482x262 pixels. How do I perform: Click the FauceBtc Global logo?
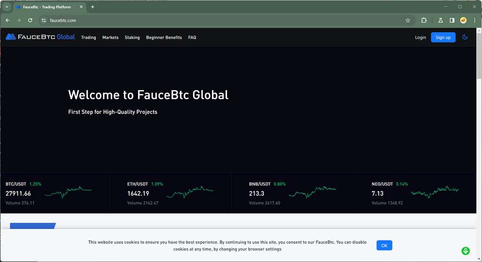point(40,37)
